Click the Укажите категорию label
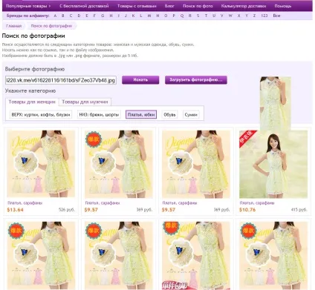The image size is (315, 290). click(x=30, y=91)
